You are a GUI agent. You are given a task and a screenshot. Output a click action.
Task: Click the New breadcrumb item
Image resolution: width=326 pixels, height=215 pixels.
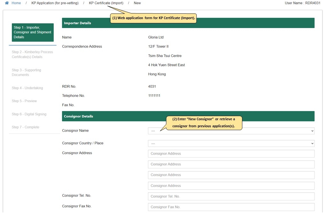point(137,3)
